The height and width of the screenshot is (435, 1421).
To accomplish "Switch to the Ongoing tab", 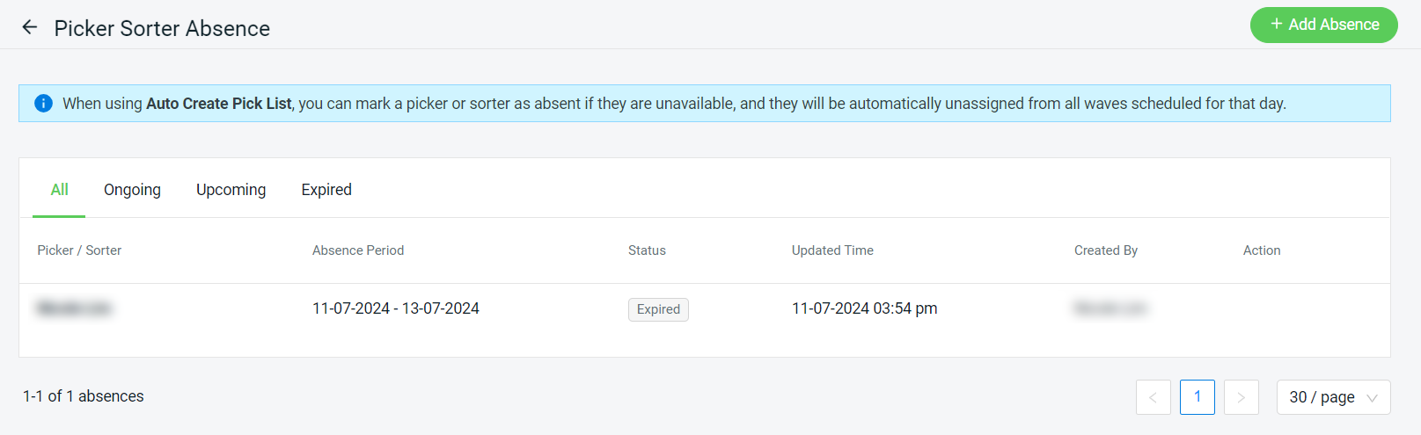I will click(x=132, y=190).
